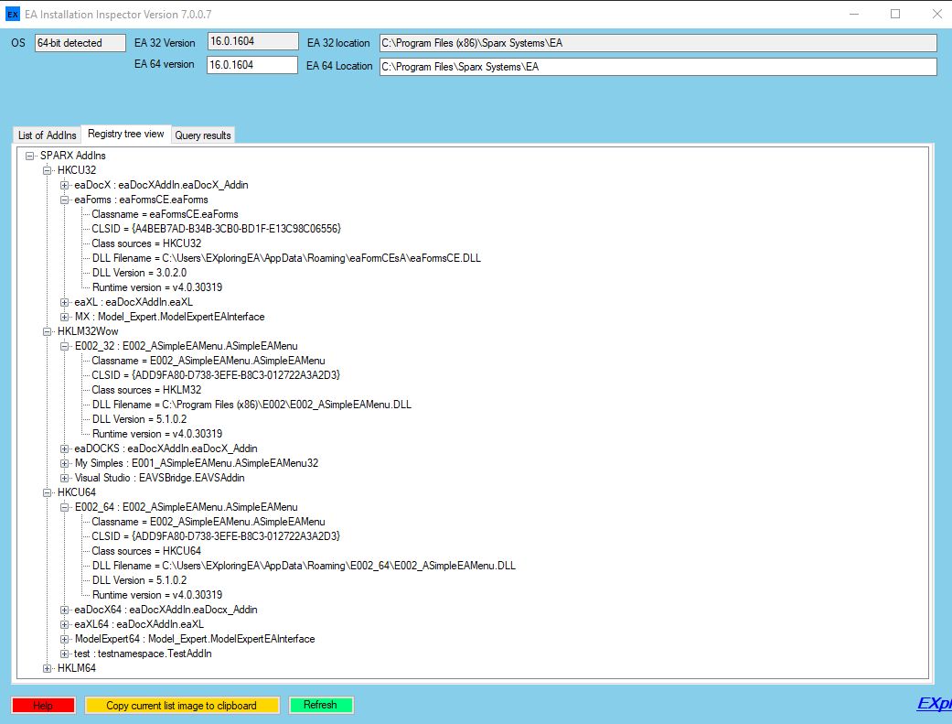This screenshot has height=724, width=952.
Task: Collapse the E002_64 addin node
Action: pos(65,507)
